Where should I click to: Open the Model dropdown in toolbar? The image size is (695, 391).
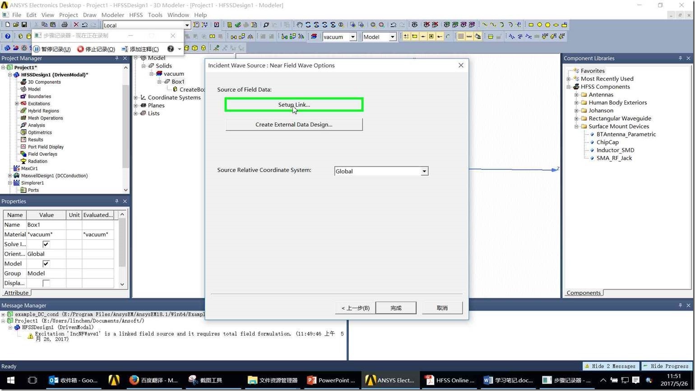[x=392, y=37]
